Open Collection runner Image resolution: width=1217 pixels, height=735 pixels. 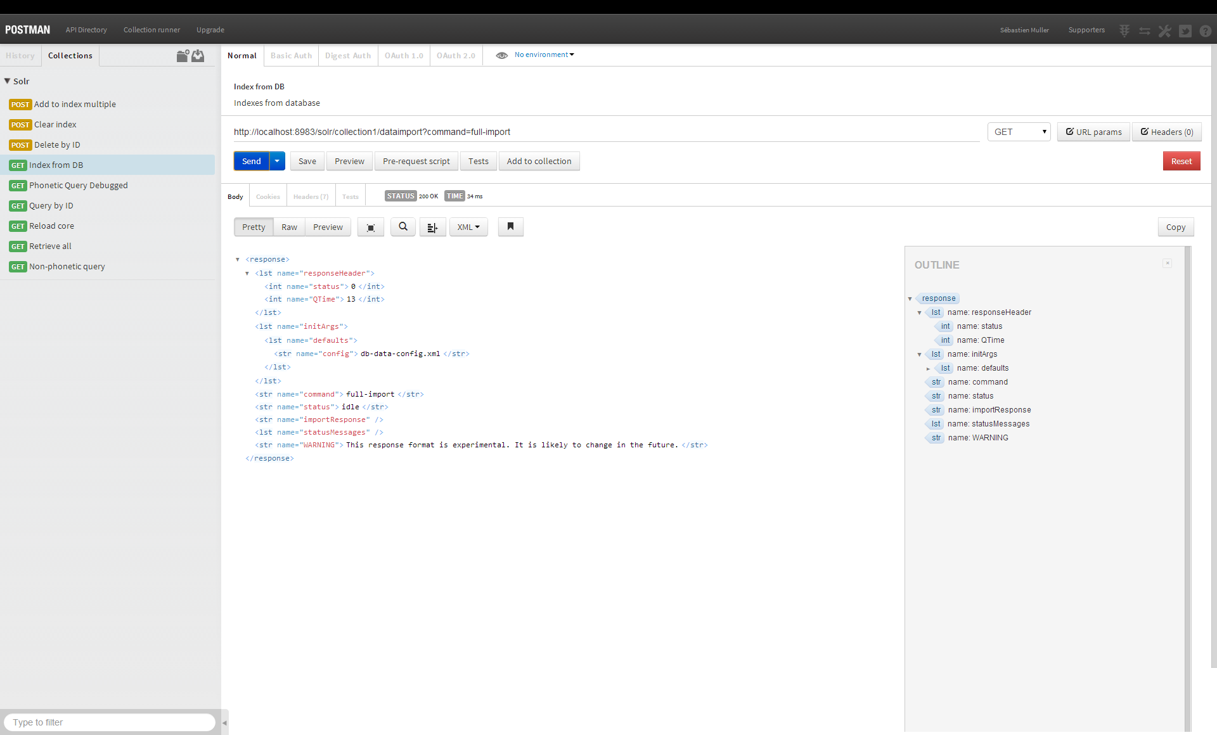point(151,30)
